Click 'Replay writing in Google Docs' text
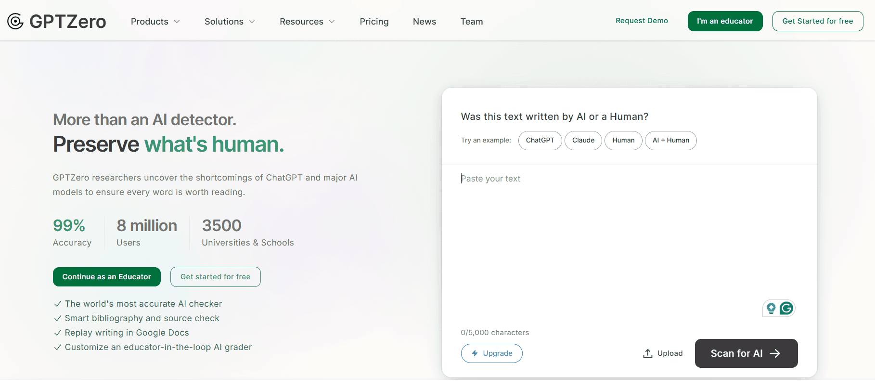This screenshot has height=389, width=875. [127, 333]
